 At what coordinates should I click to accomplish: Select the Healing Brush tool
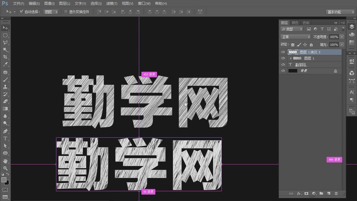click(x=5, y=73)
